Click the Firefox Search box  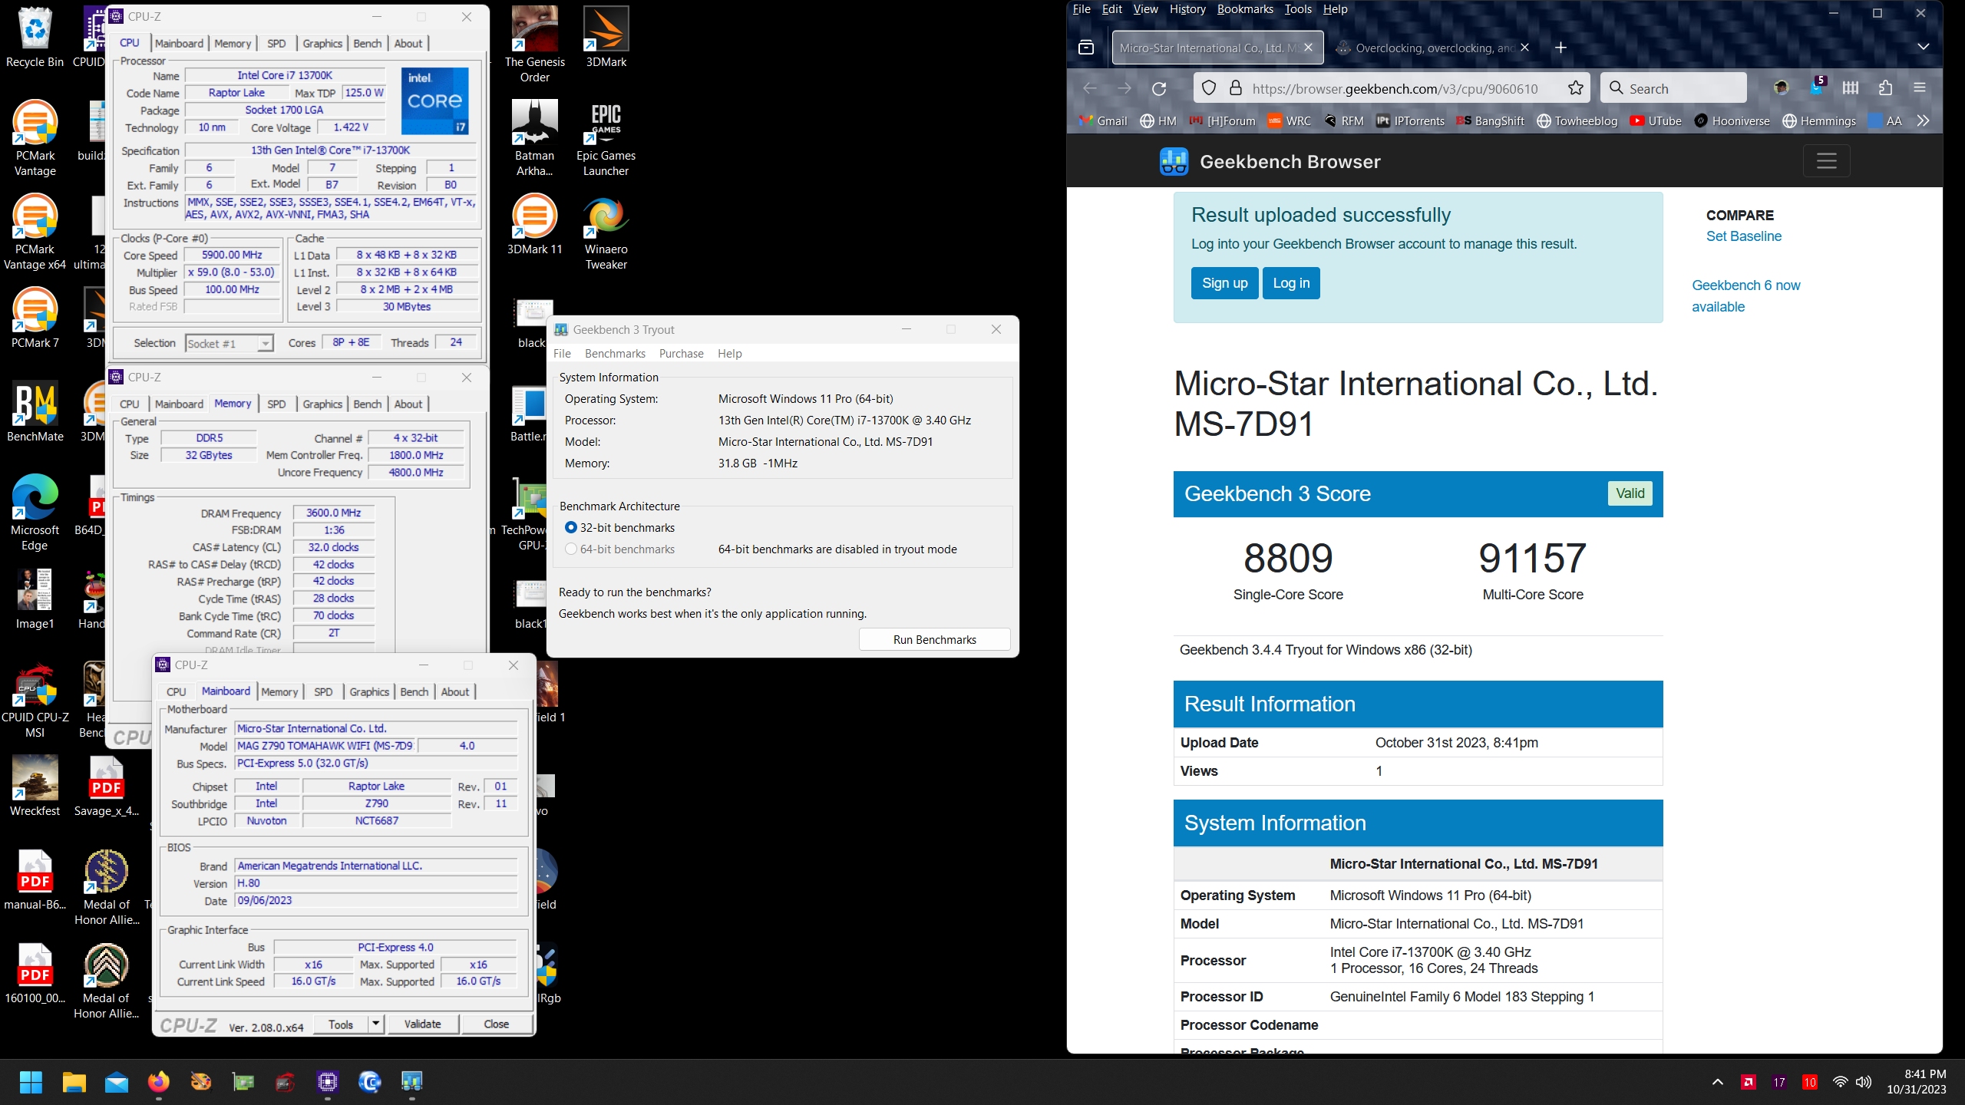point(1673,88)
